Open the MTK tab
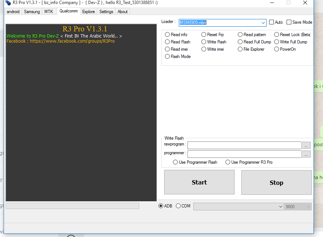Screen dimensions: 323x237 pyautogui.click(x=49, y=12)
